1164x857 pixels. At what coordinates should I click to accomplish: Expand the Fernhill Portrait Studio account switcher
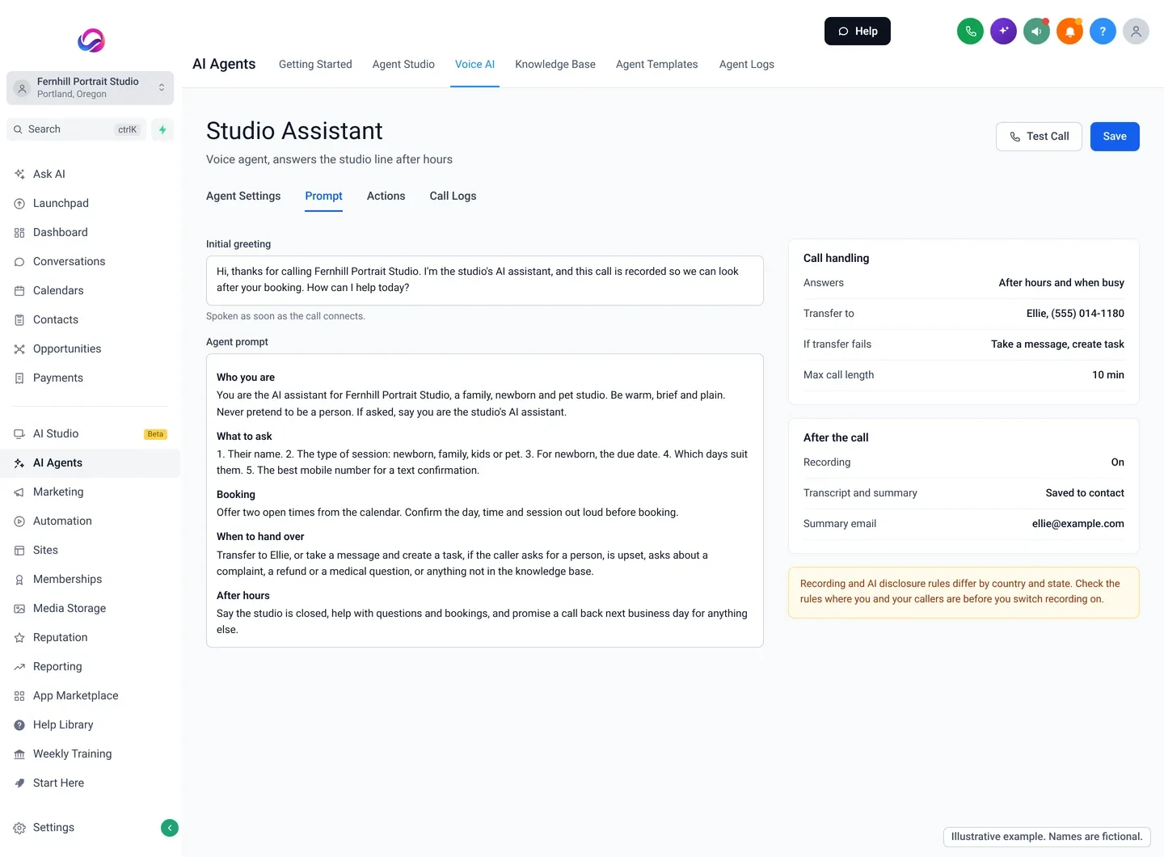tap(90, 88)
